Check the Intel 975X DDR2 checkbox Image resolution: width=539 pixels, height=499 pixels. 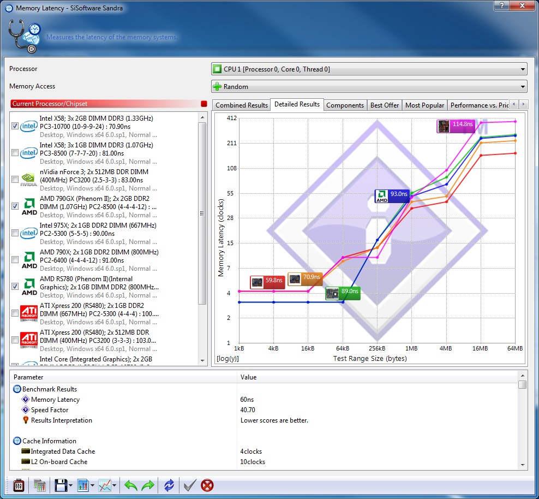pos(15,233)
